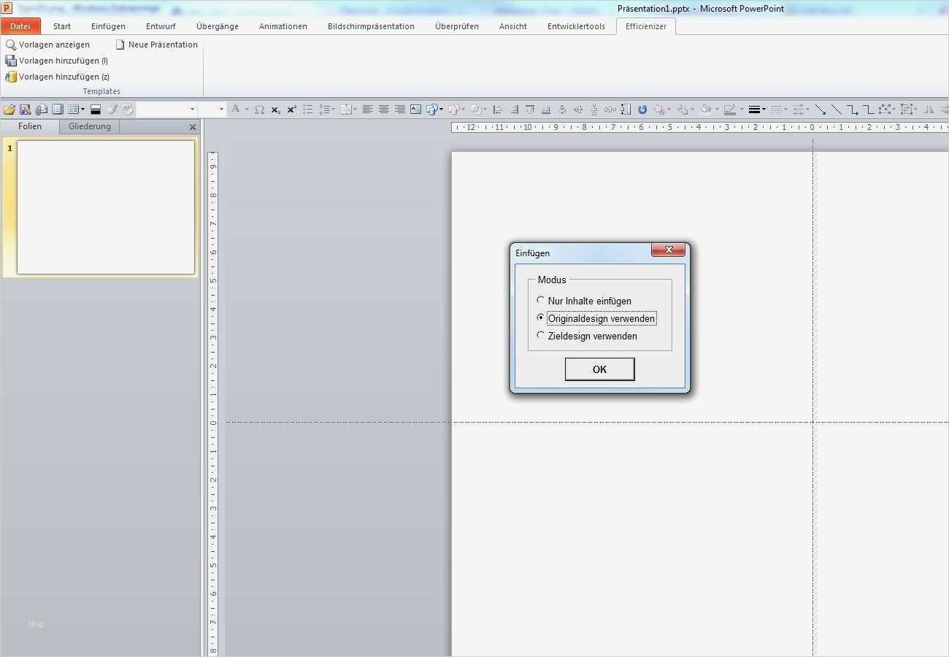
Task: Insert a text box using the toolbar icon
Action: 415,109
